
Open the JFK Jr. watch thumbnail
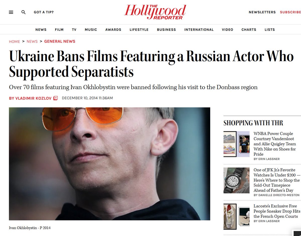(237, 180)
